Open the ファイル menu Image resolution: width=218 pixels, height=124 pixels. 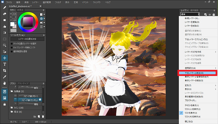point(9,2)
